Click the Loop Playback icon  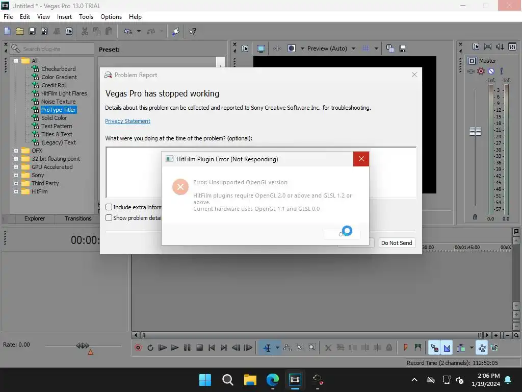pyautogui.click(x=150, y=348)
